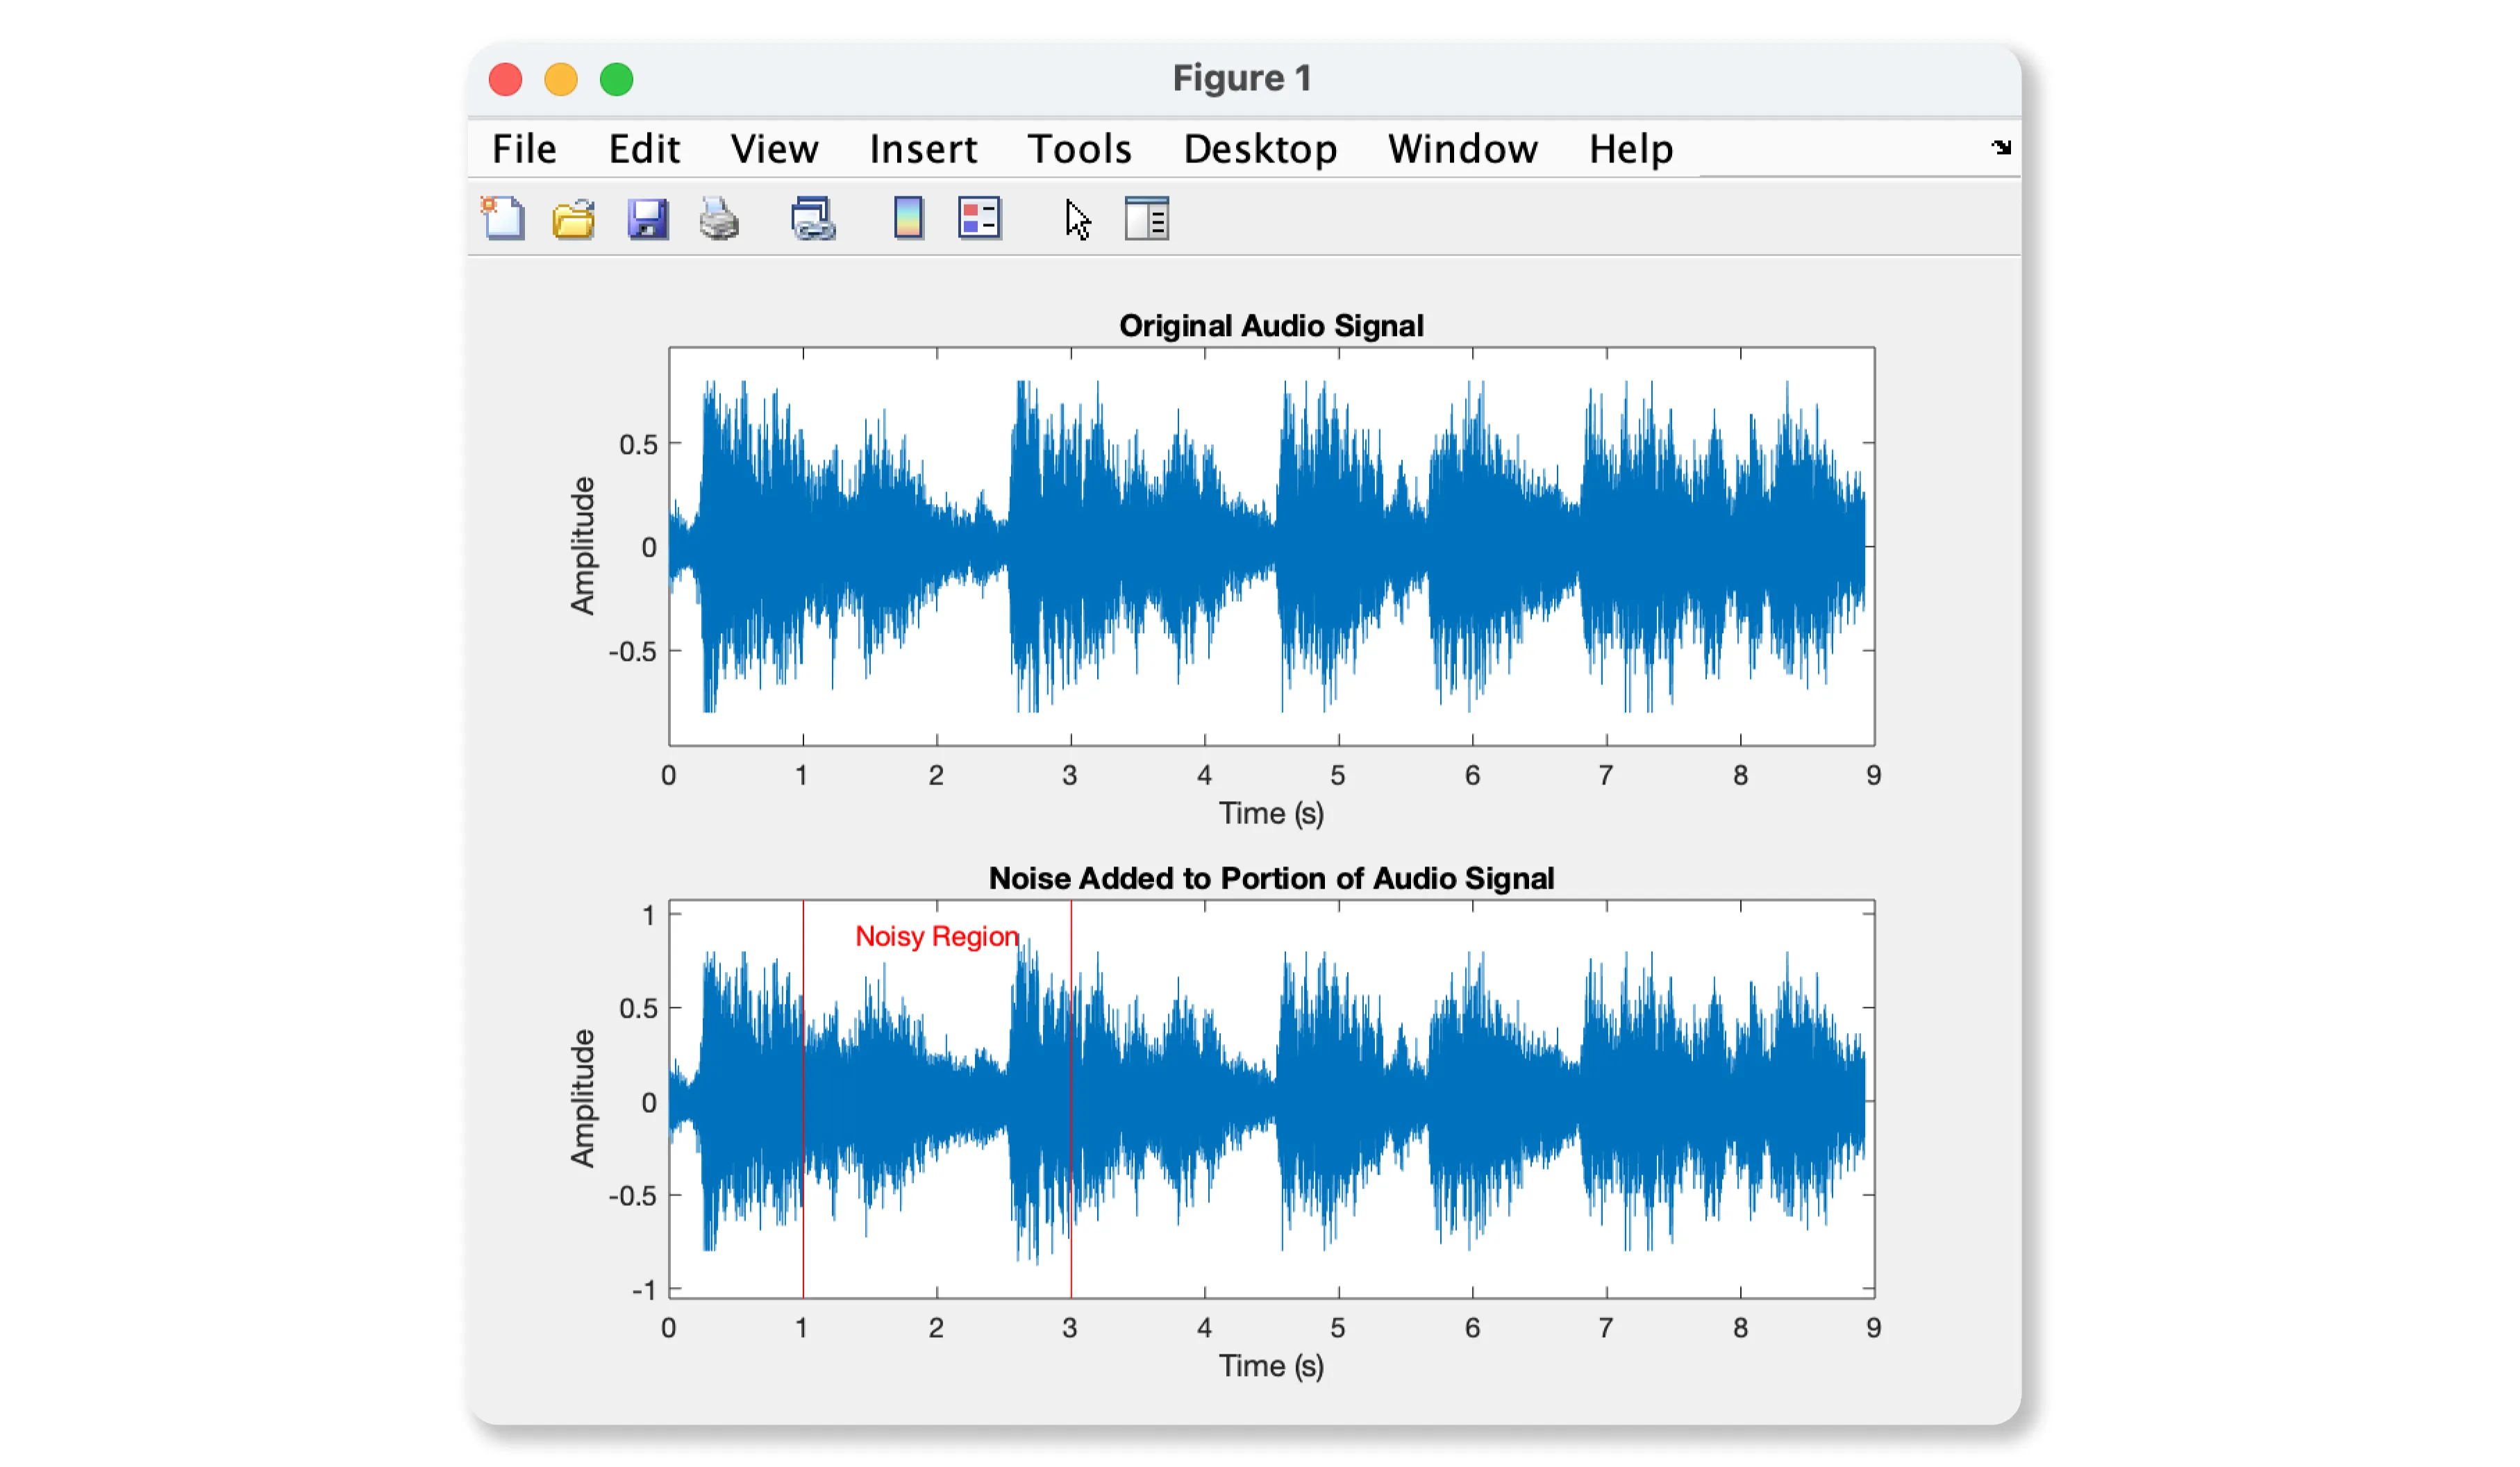Expand the Insert menu
2520x1467 pixels.
click(922, 149)
